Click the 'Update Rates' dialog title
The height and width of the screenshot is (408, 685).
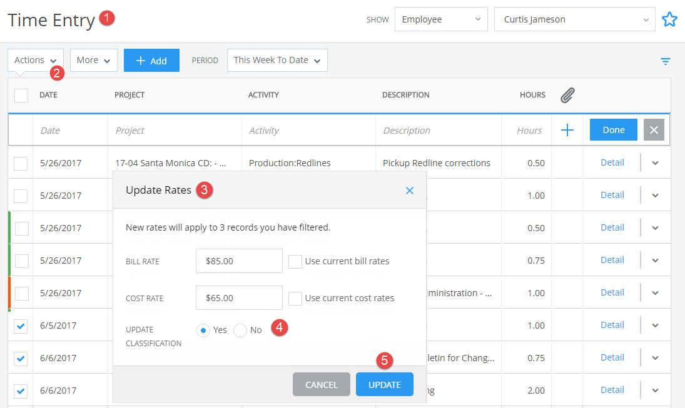coord(158,191)
